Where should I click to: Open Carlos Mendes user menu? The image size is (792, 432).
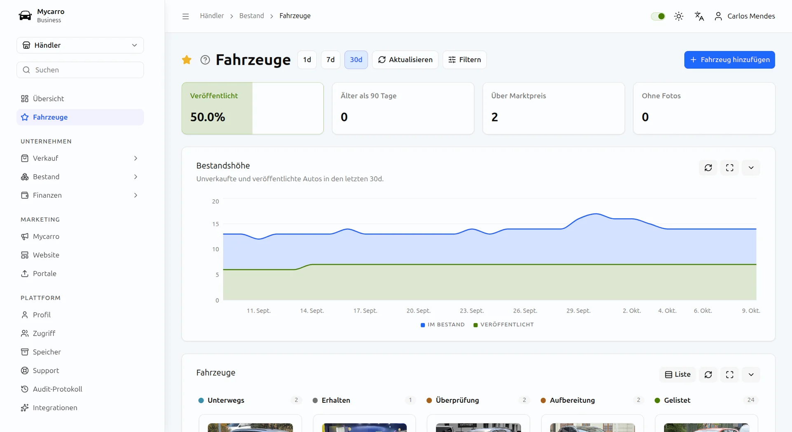745,16
